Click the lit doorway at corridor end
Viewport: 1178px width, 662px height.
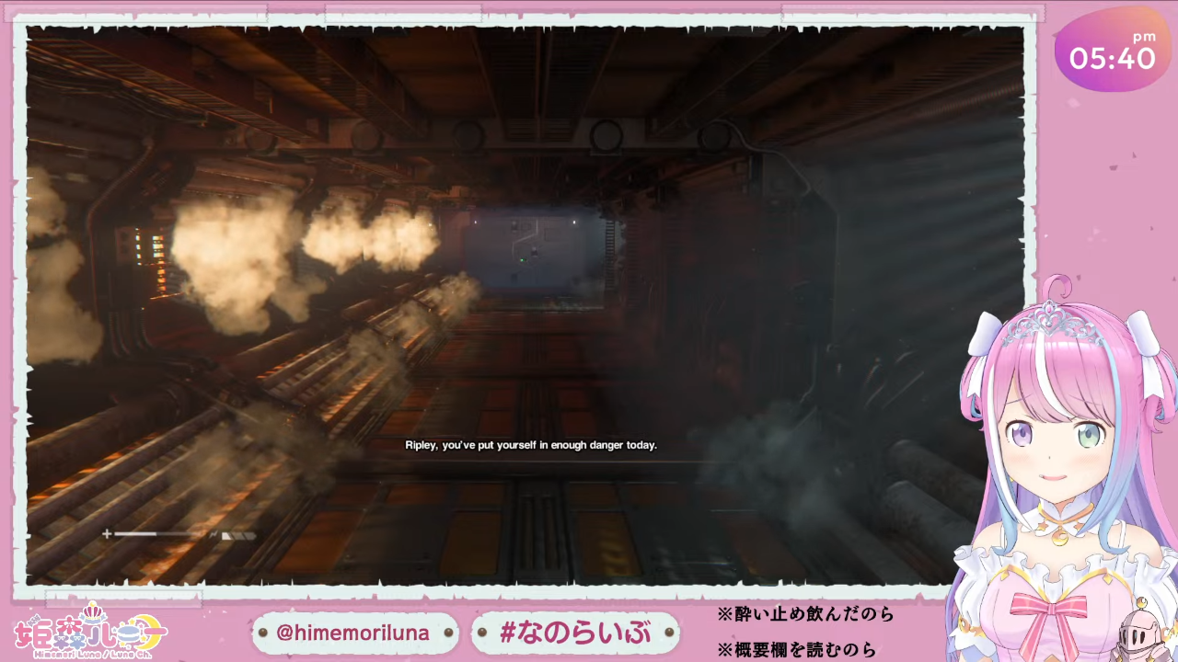pyautogui.click(x=532, y=254)
